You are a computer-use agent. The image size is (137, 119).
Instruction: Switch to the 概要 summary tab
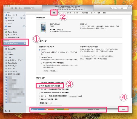[54, 13]
